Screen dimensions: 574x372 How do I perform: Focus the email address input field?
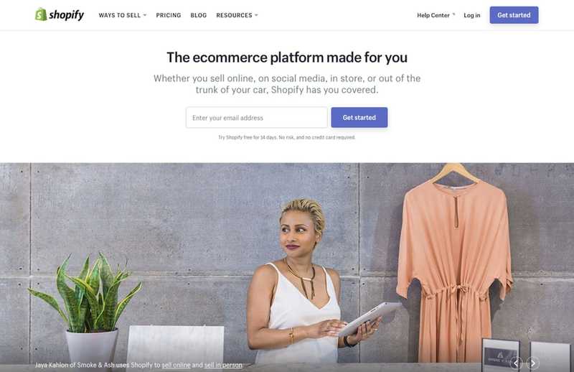click(257, 118)
